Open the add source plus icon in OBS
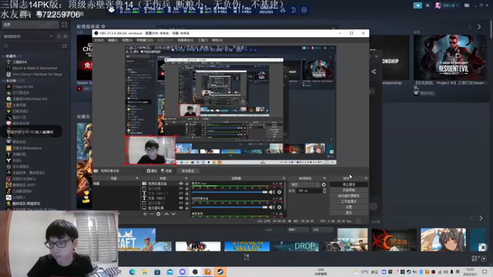The width and height of the screenshot is (493, 277). (x=145, y=214)
